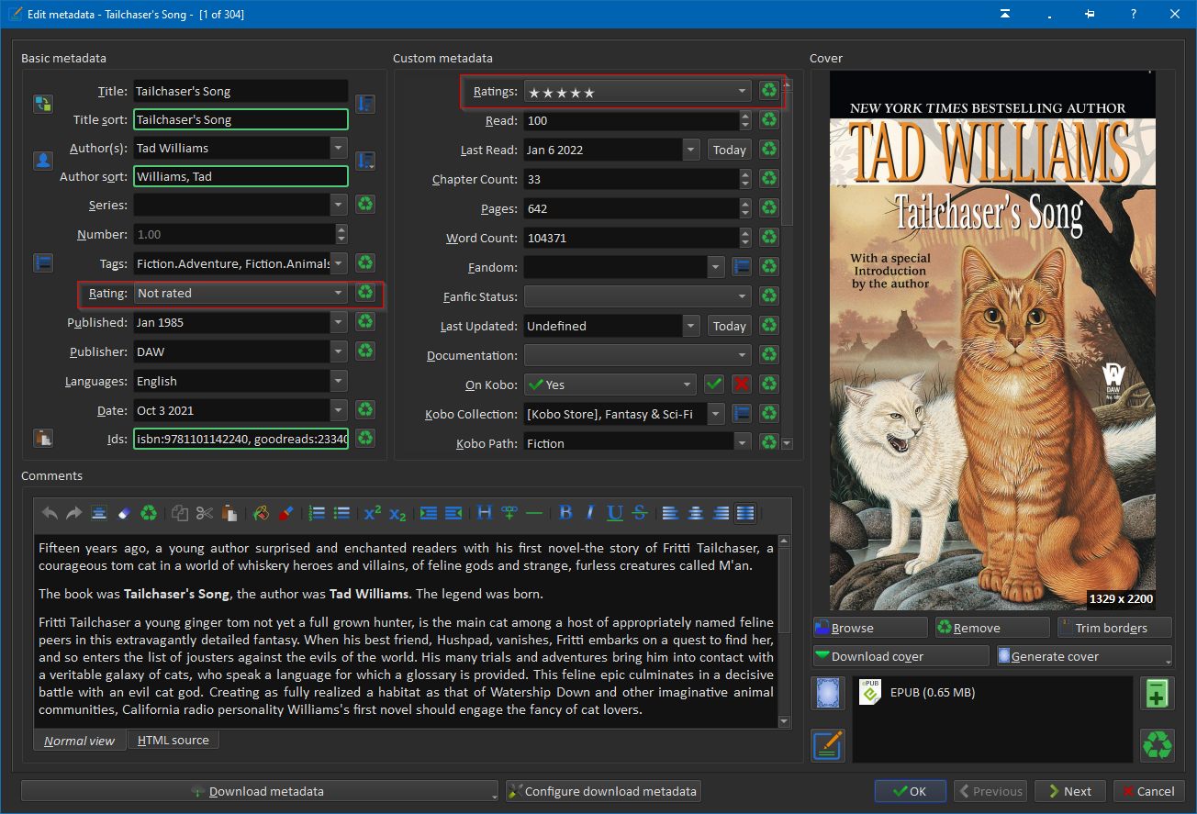Screen dimensions: 1197x814
Task: Open the Last Read date picker dropdown
Action: [691, 150]
